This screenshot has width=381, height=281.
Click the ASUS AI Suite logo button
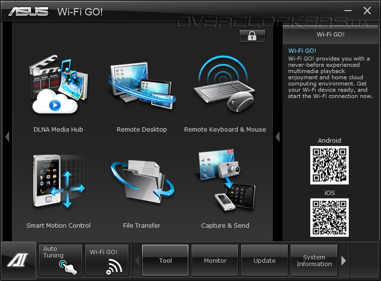tap(18, 260)
